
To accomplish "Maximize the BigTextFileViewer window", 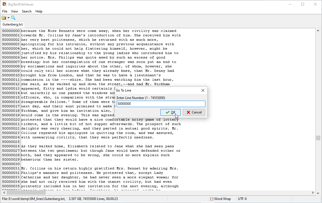I will 303,4.
